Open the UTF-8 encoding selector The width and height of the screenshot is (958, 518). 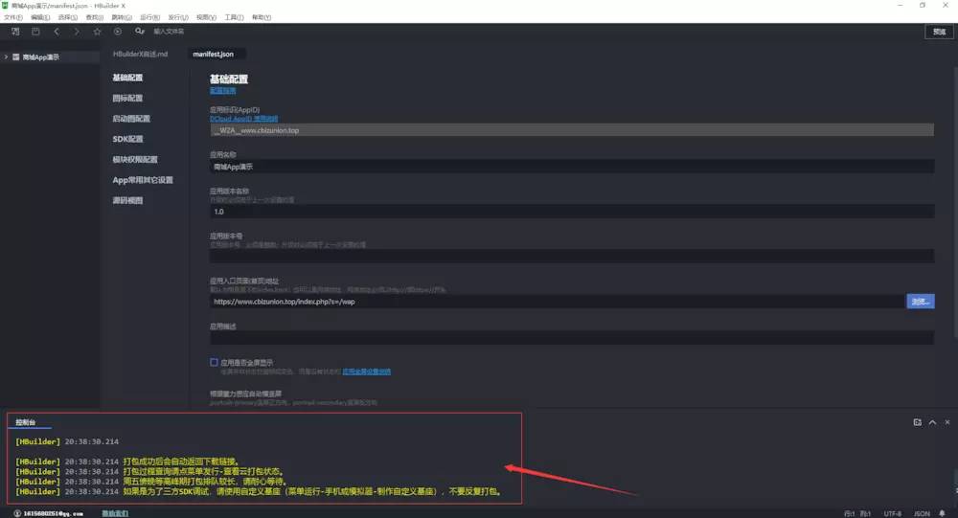pos(892,514)
